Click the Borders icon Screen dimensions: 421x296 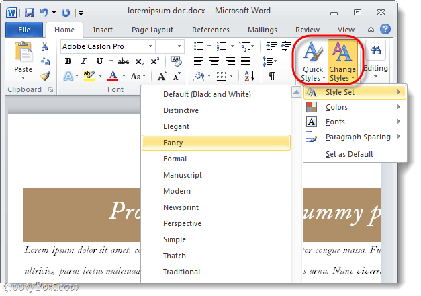coord(221,77)
